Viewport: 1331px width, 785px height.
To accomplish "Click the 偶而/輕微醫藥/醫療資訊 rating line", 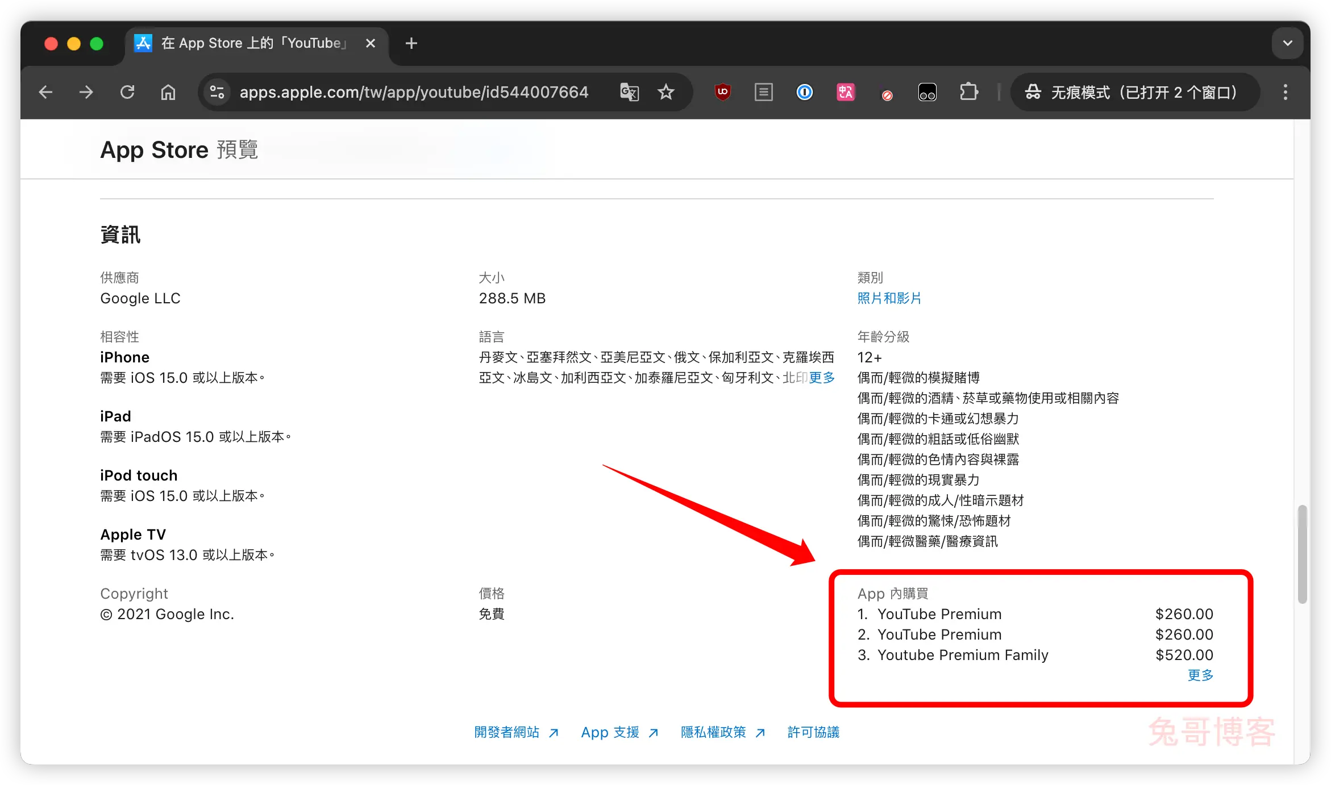I will click(x=927, y=541).
